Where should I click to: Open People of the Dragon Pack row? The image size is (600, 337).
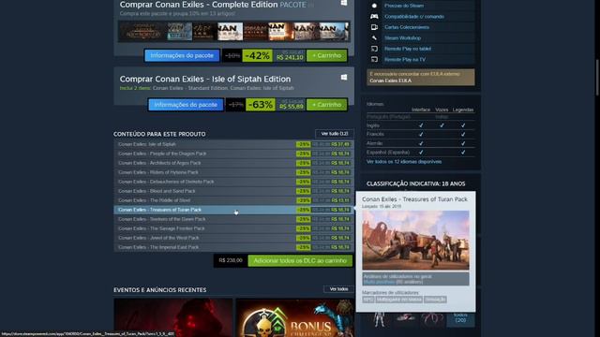point(233,154)
